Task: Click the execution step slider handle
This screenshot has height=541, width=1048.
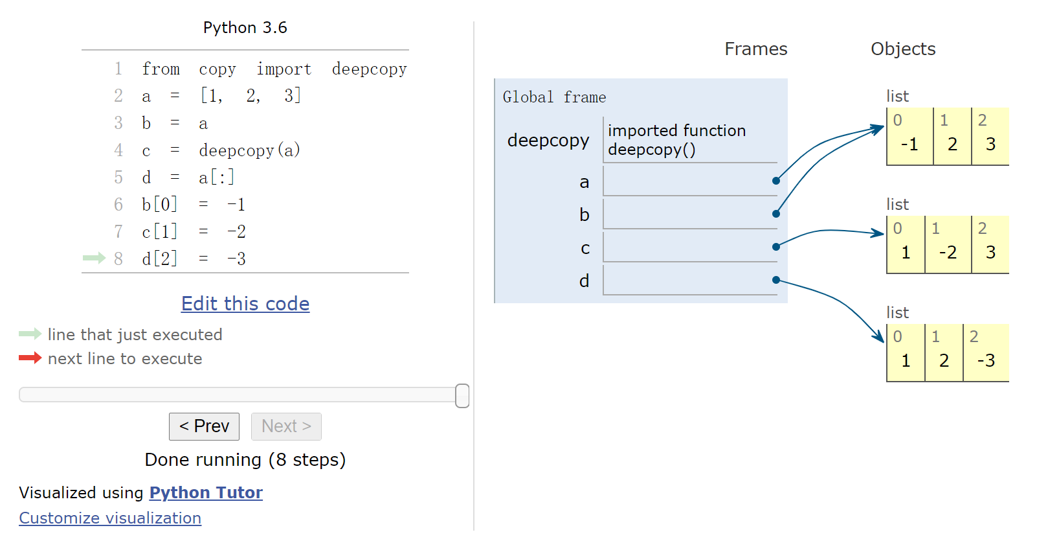Action: click(x=462, y=395)
